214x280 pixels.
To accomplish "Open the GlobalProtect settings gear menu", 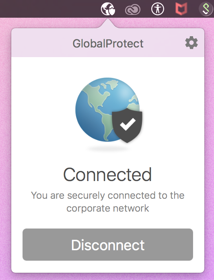I will click(191, 43).
